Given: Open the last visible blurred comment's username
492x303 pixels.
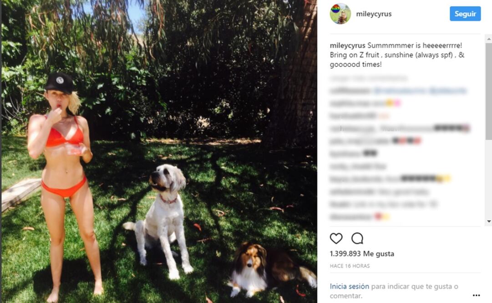Looking at the screenshot, I should [x=351, y=217].
